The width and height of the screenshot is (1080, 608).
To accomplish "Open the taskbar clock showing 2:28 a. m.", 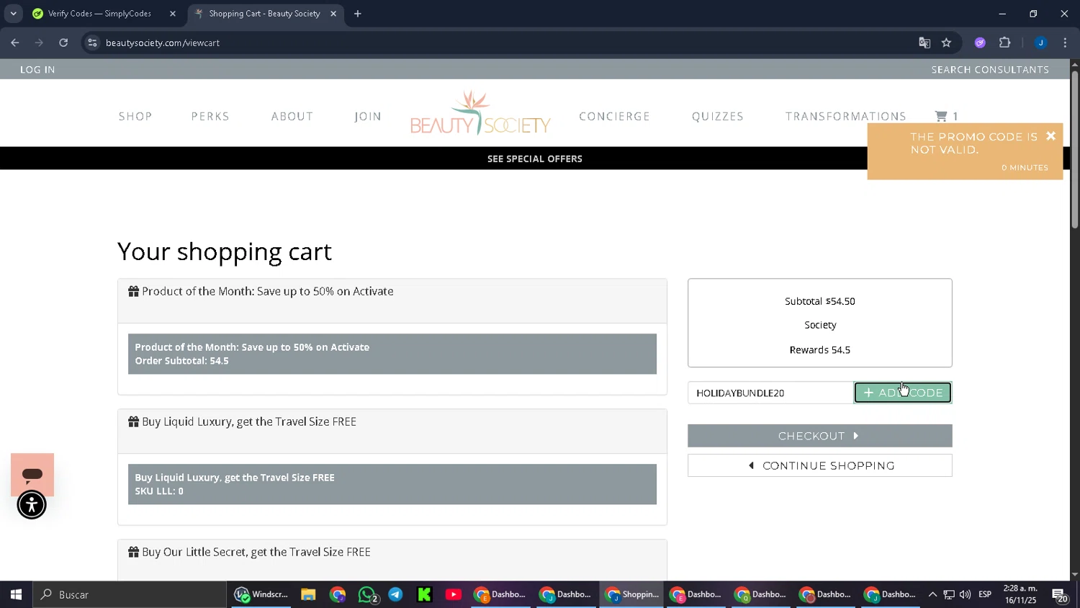I will click(x=1020, y=594).
